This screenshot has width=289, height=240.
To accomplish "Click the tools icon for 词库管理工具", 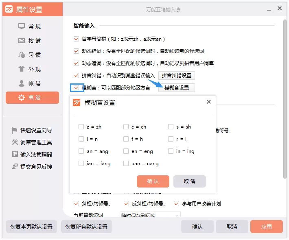I will coord(15,142).
